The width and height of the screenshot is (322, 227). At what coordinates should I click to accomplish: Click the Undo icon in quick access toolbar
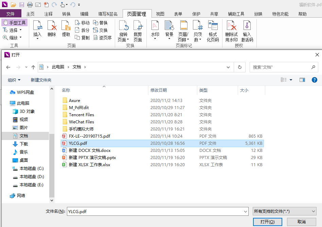pos(73,4)
